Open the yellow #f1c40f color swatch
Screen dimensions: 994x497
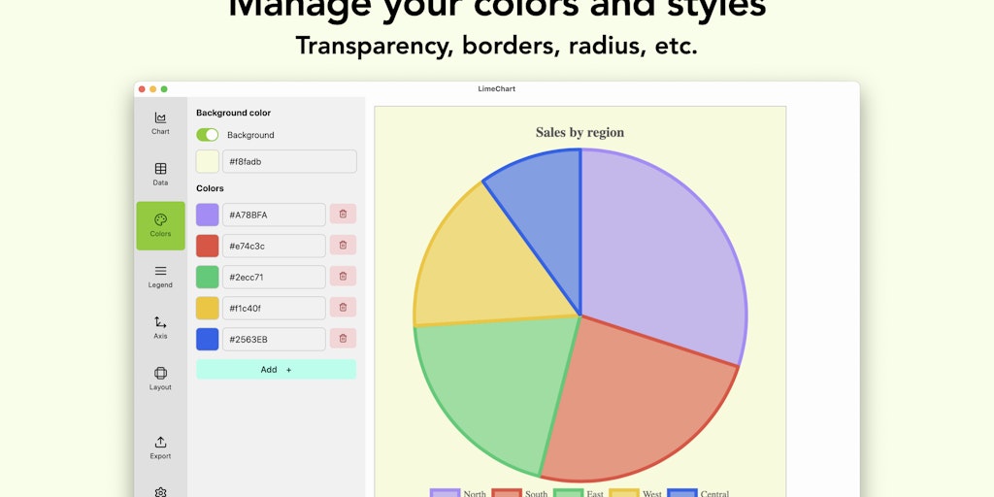point(208,308)
